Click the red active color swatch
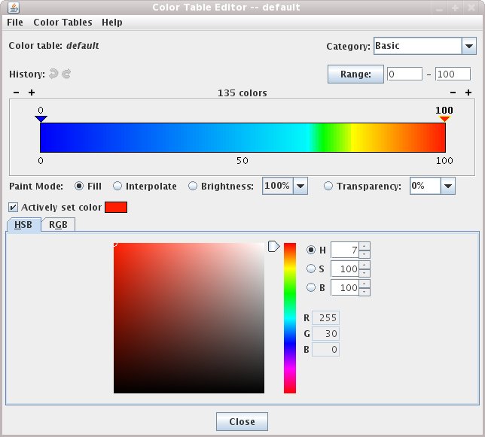Viewport: 485px width, 437px height. (116, 207)
